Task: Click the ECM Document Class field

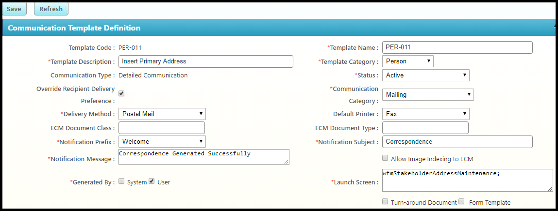Action: click(x=162, y=128)
